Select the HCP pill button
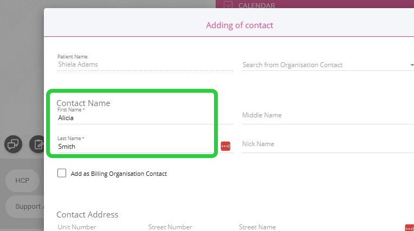The height and width of the screenshot is (231, 414). (23, 181)
